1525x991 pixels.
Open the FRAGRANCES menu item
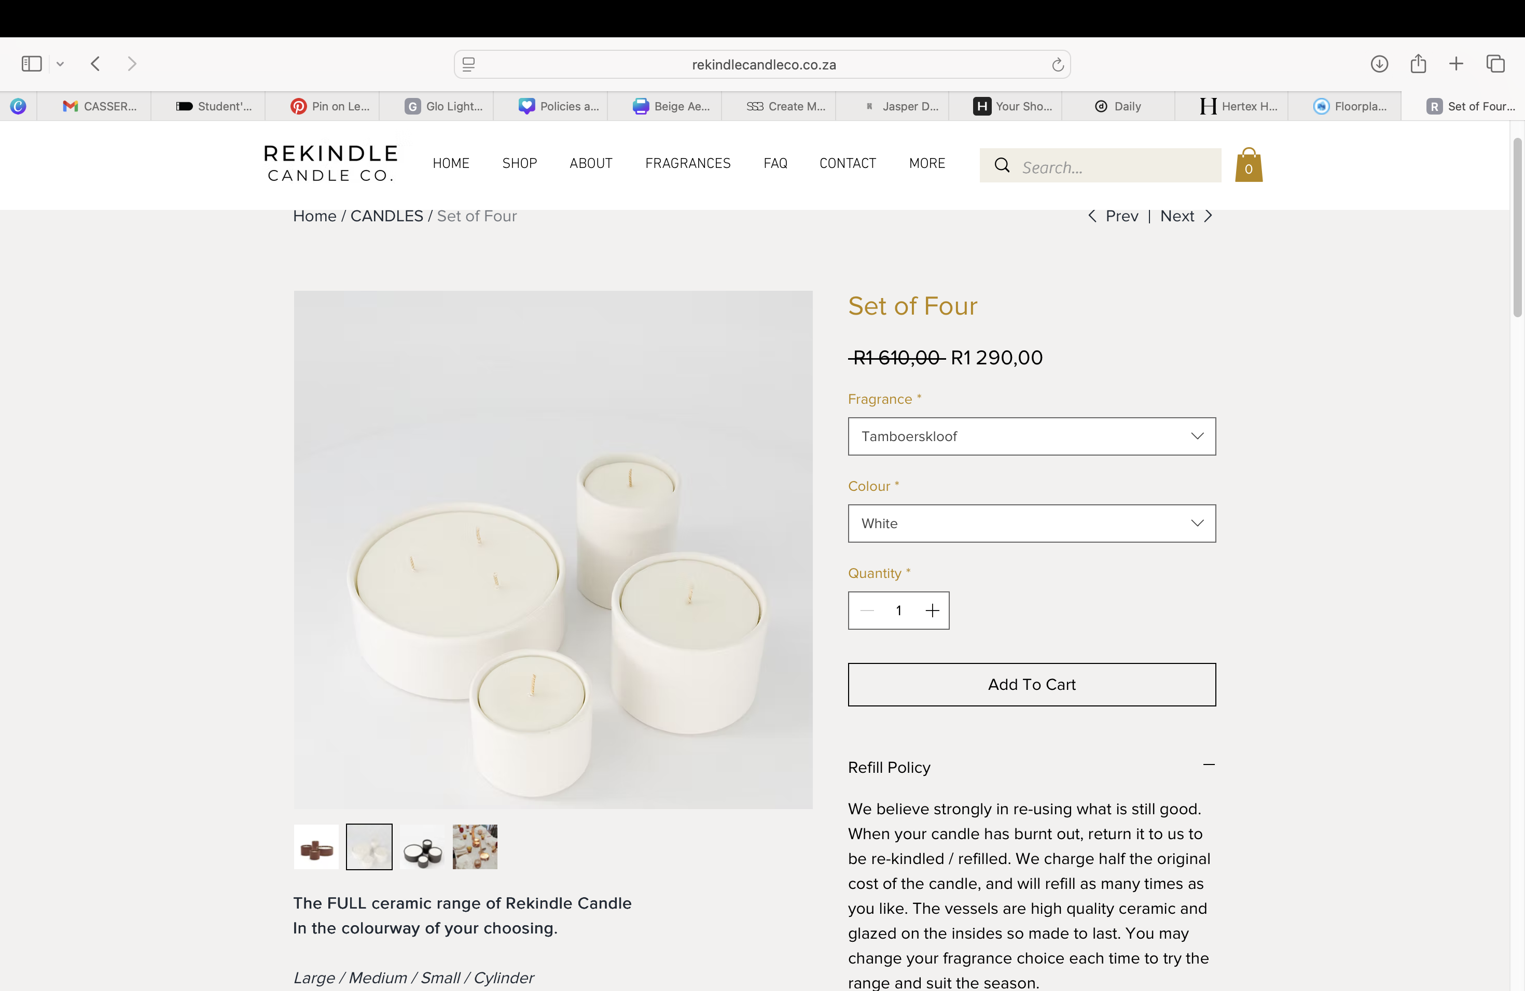point(687,163)
